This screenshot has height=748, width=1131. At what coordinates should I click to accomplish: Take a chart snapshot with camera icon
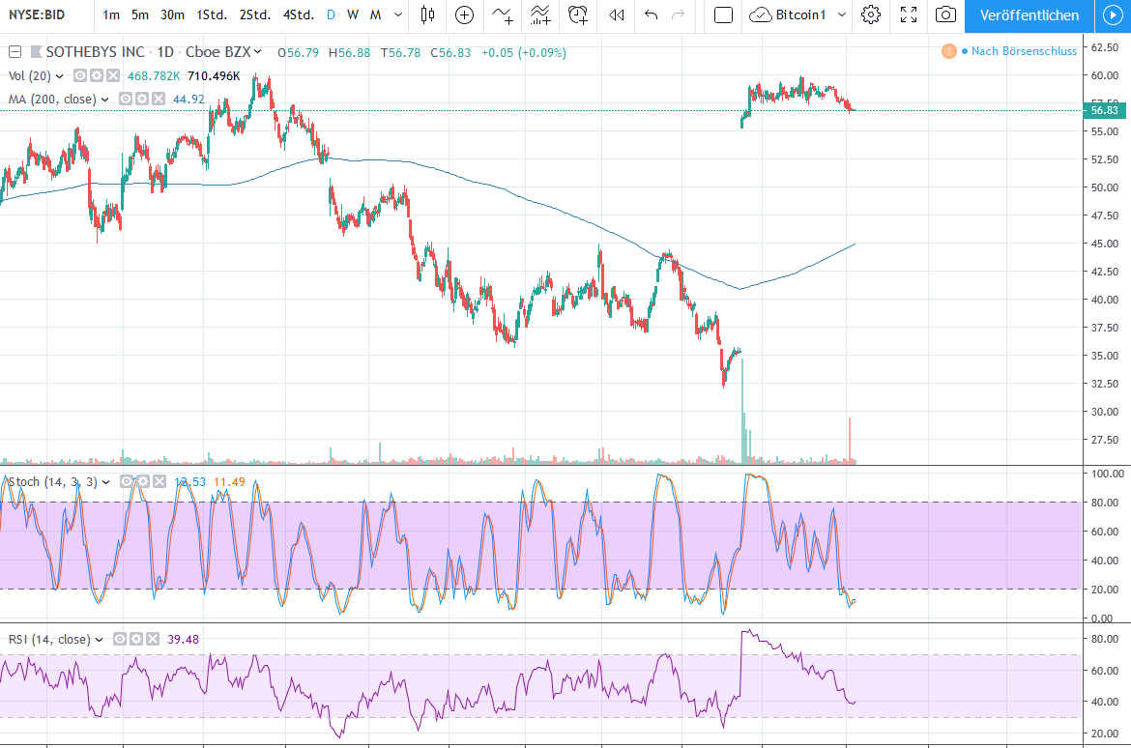945,14
